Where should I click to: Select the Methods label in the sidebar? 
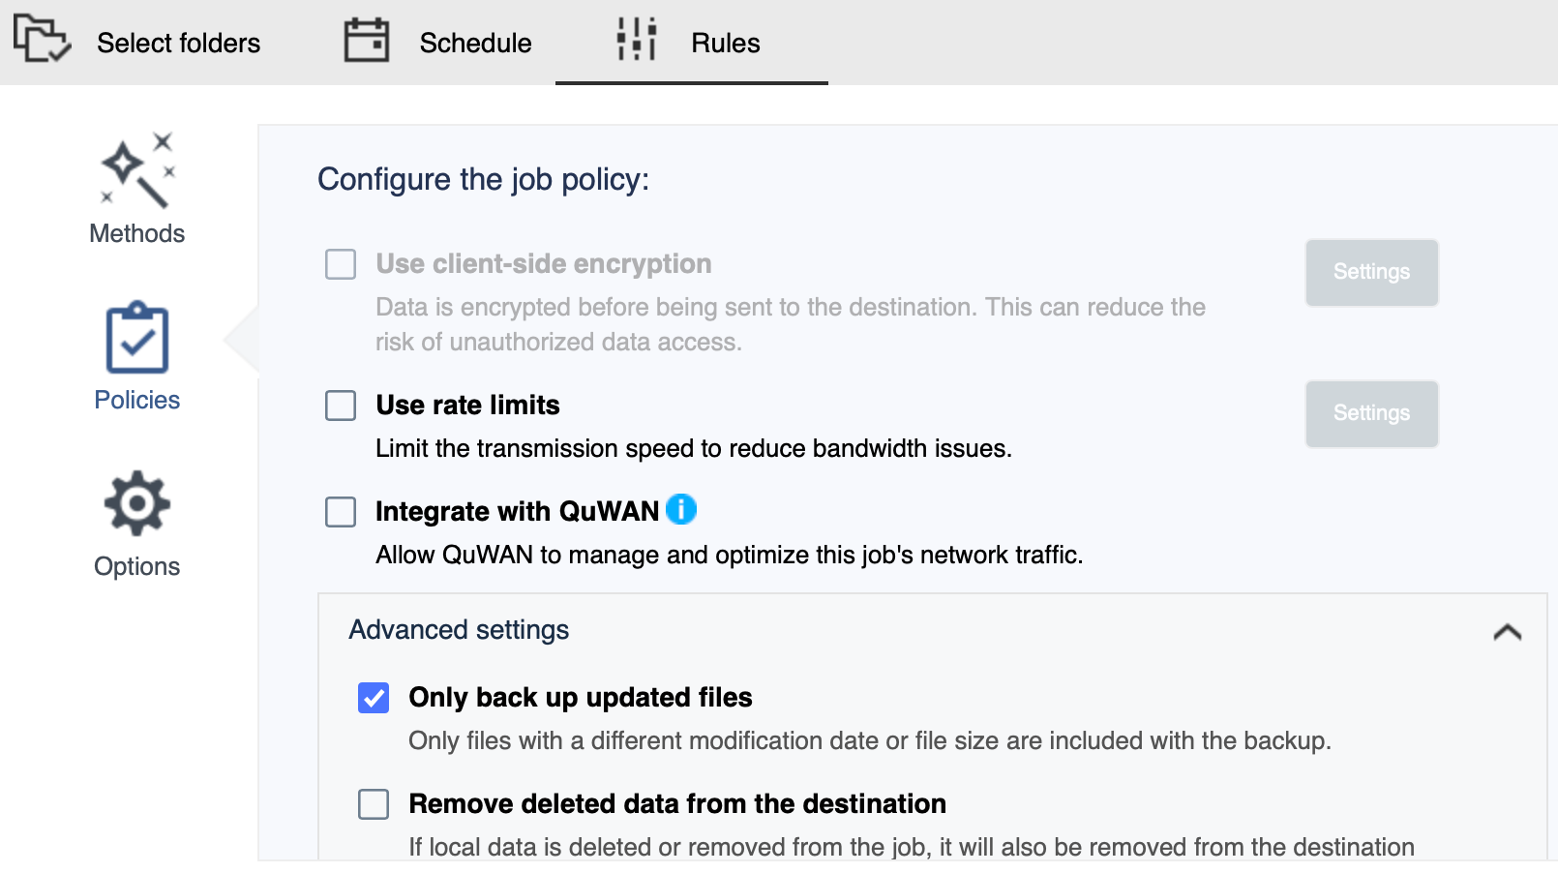point(137,234)
